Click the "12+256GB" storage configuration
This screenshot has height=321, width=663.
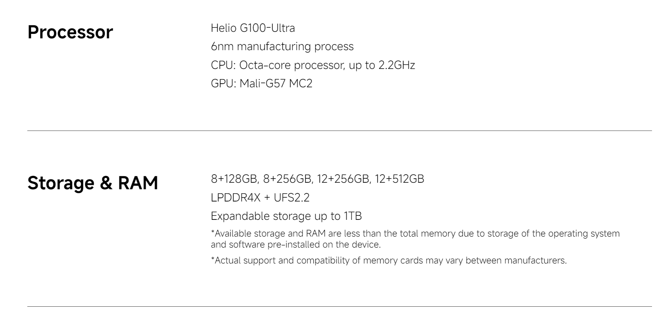coord(343,179)
